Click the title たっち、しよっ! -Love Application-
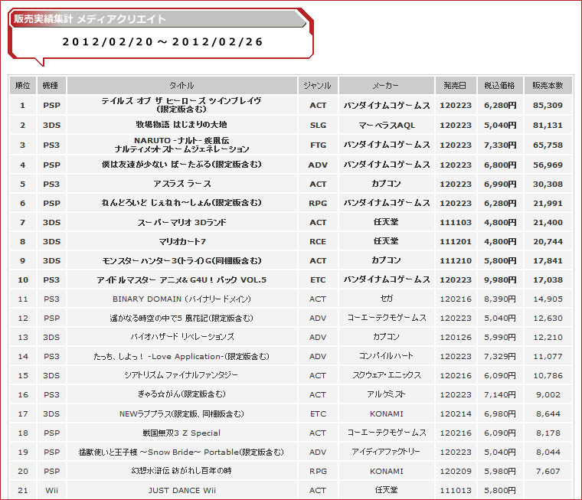This screenshot has width=582, height=500. (x=181, y=356)
